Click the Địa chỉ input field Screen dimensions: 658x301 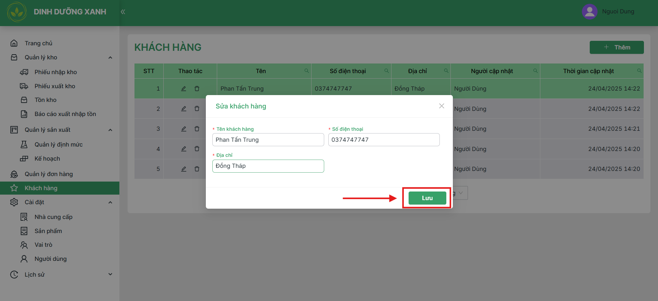[268, 166]
